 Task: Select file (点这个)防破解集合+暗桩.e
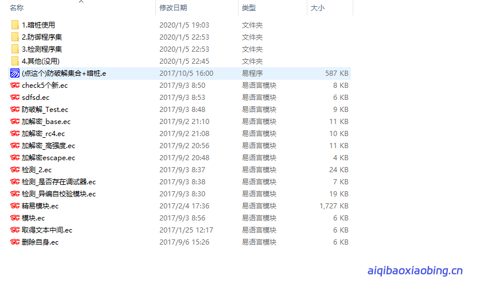(64, 73)
